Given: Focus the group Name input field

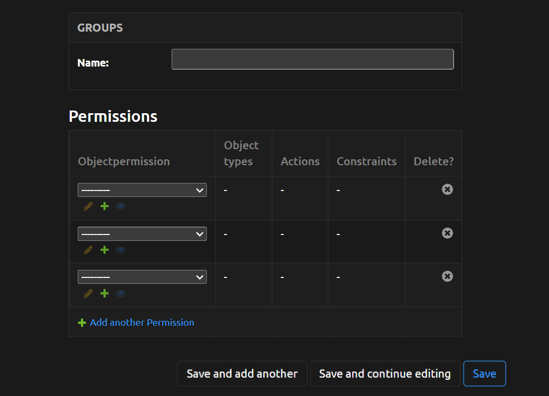Looking at the screenshot, I should (x=313, y=60).
